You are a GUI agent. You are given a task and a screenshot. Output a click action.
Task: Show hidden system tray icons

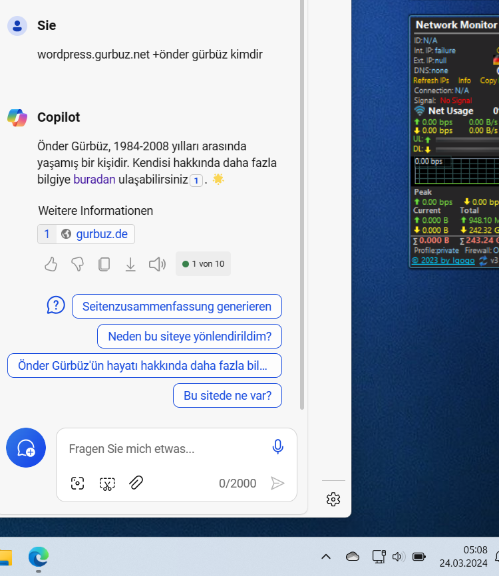(326, 557)
